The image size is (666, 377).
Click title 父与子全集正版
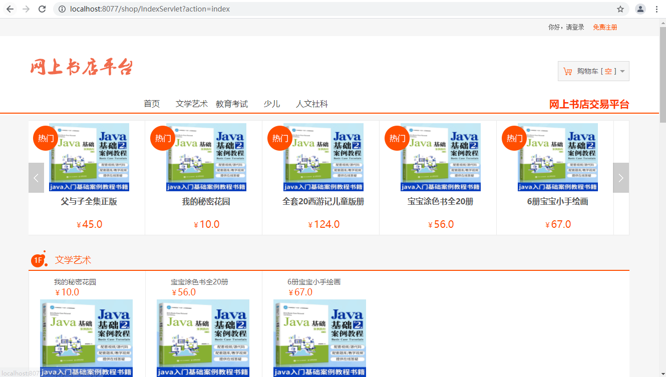tap(89, 202)
